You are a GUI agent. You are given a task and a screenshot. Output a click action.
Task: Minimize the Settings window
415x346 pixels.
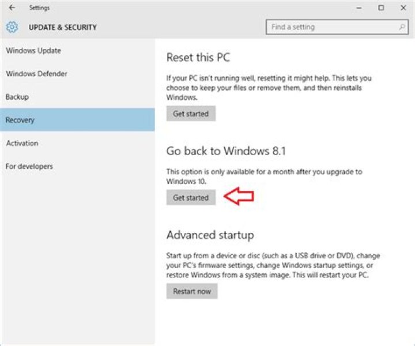pos(359,8)
